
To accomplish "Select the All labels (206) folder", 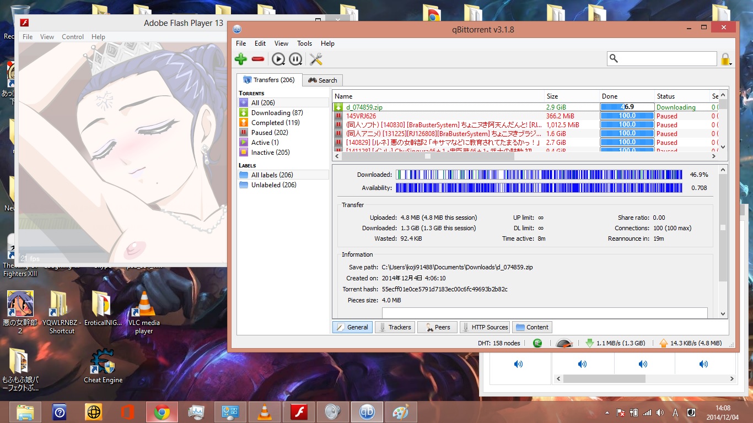I will [x=283, y=175].
